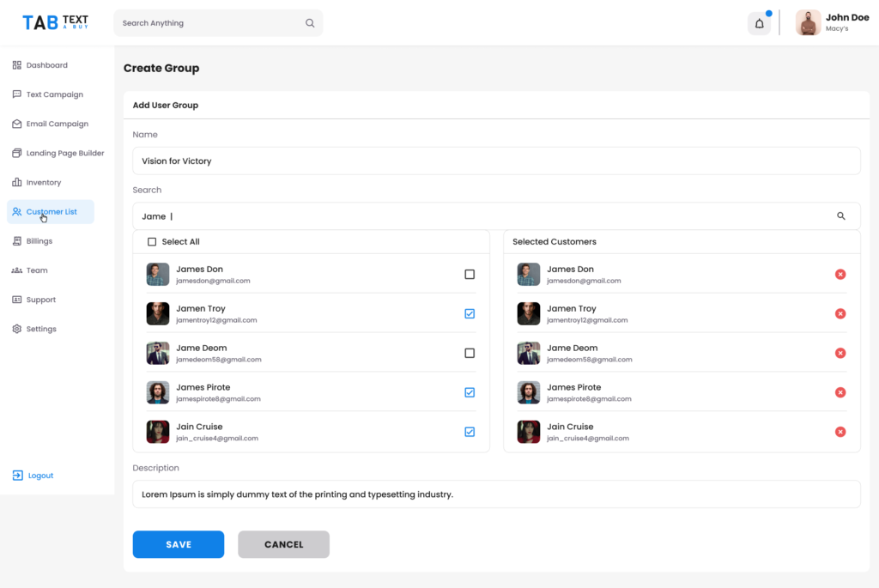Click the Dashboard grid icon
The height and width of the screenshot is (588, 879).
point(17,65)
